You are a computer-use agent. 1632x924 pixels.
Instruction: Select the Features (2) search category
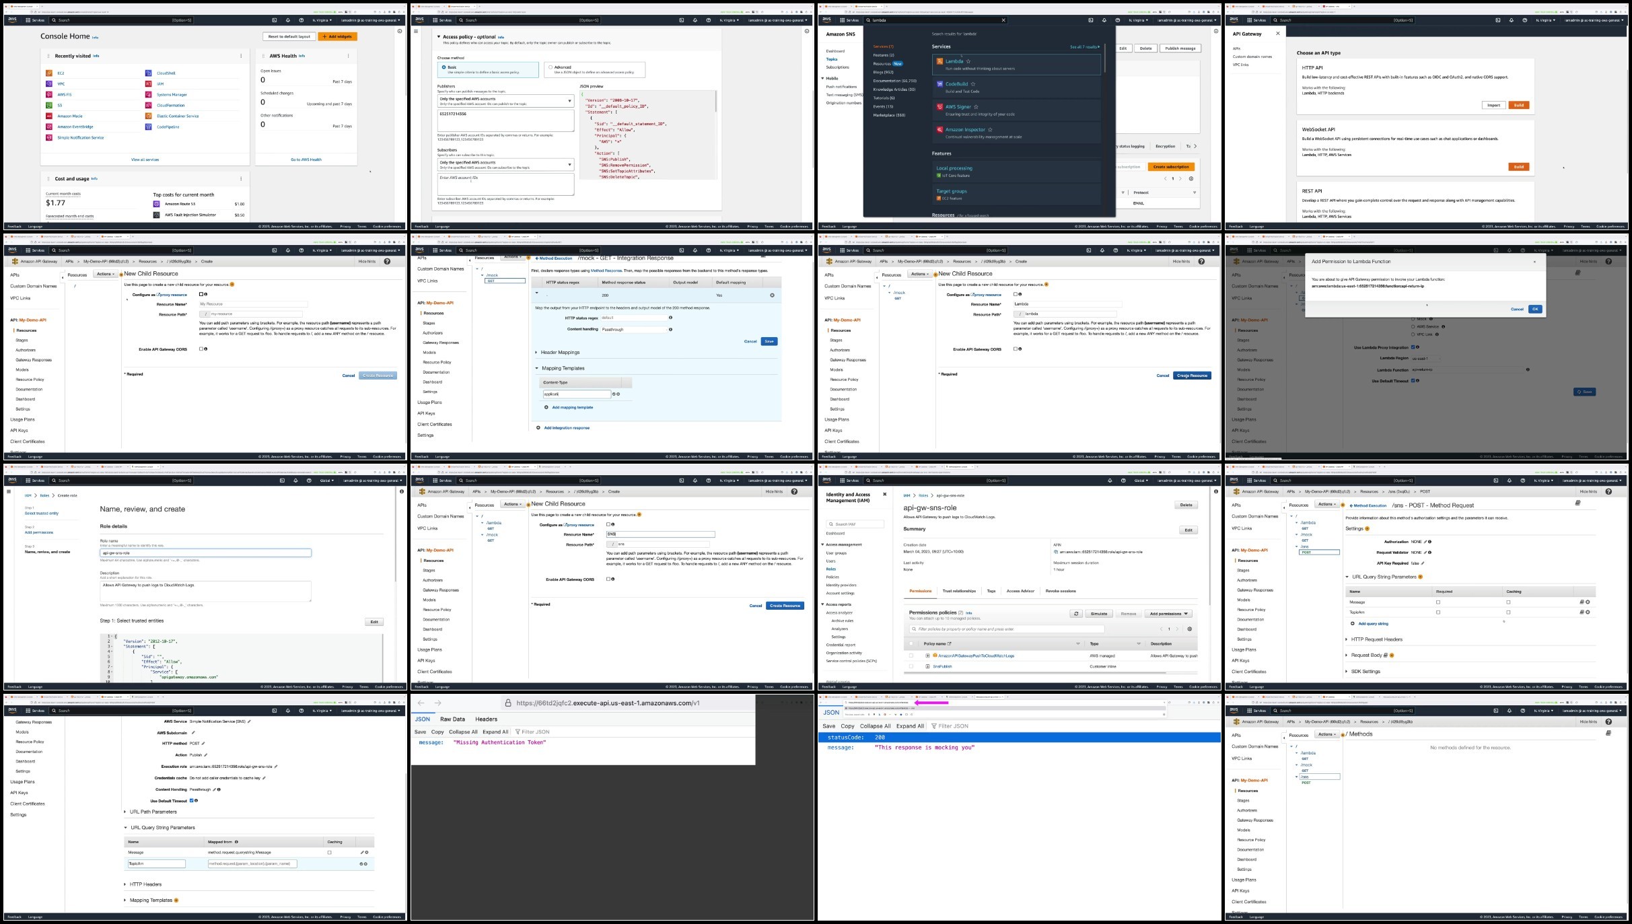[x=884, y=55]
